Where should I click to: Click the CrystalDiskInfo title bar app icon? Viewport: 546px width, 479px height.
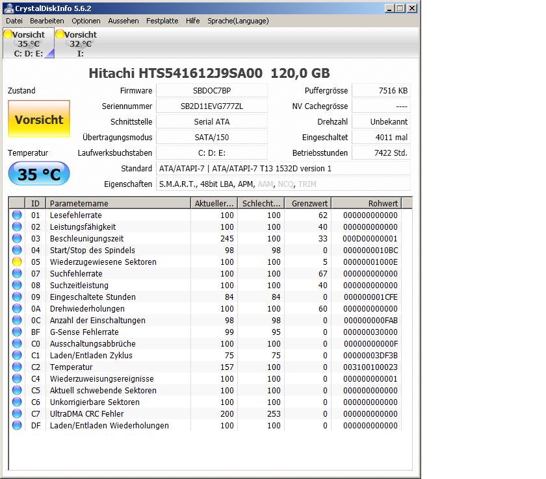click(x=9, y=8)
